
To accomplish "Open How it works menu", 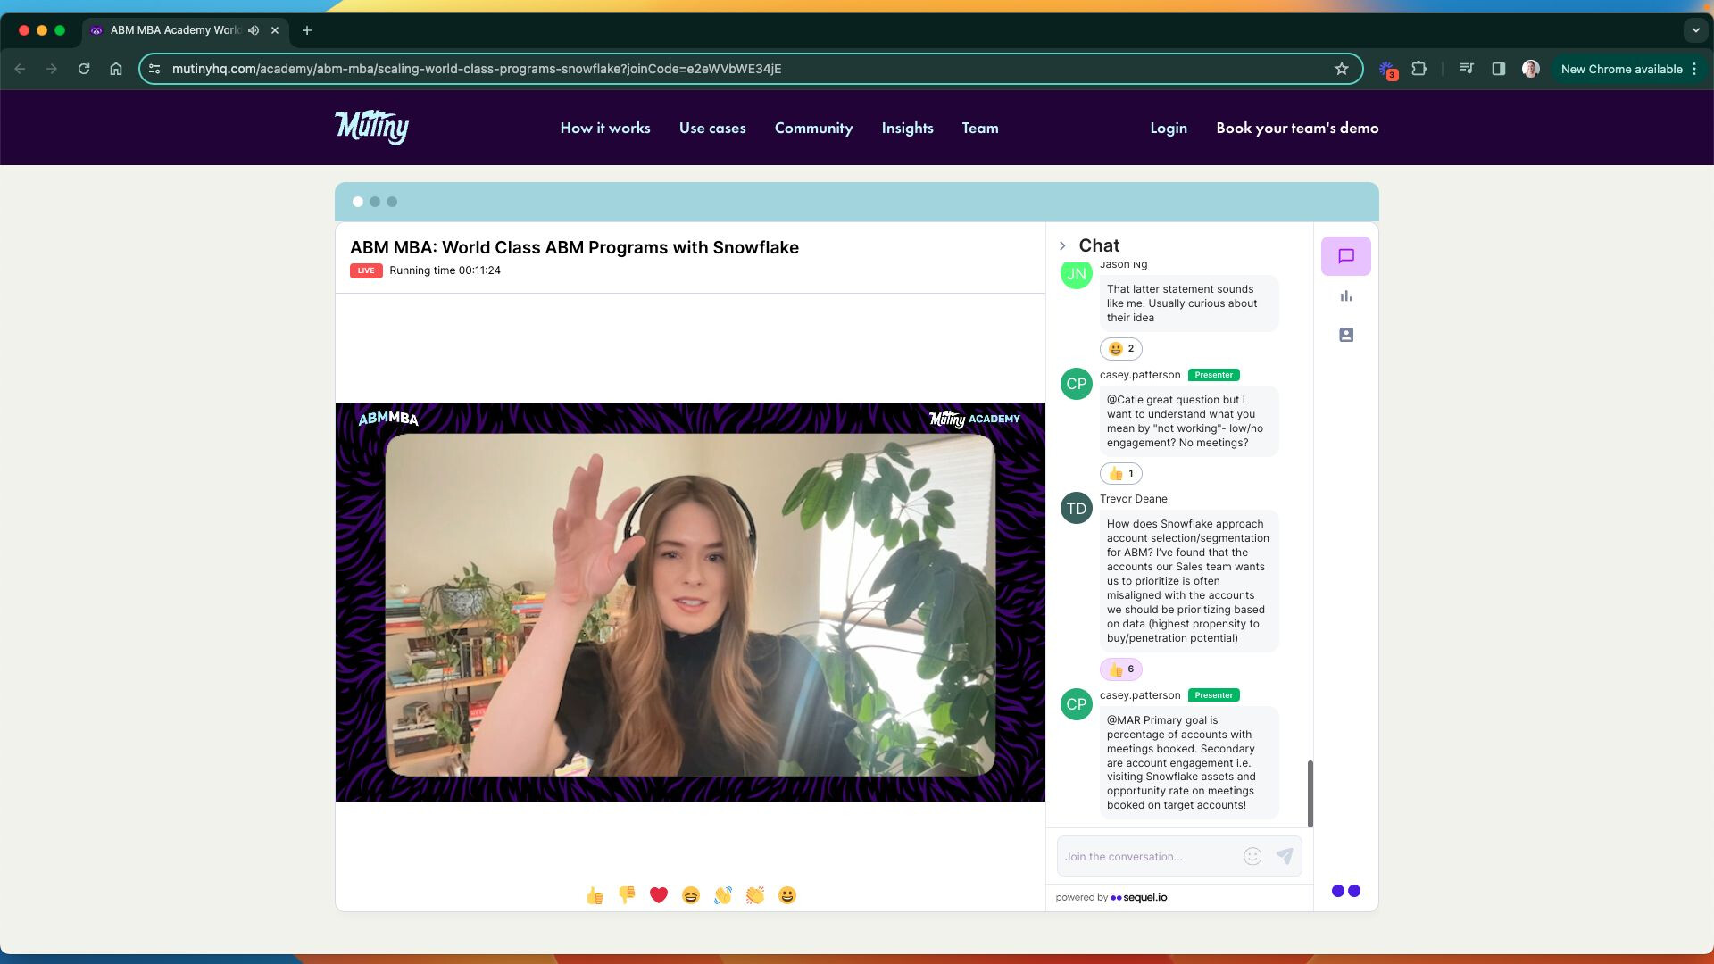I will 605,128.
